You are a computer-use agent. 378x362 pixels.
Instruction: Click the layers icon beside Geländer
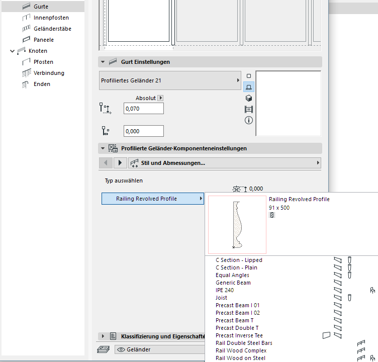(103, 349)
